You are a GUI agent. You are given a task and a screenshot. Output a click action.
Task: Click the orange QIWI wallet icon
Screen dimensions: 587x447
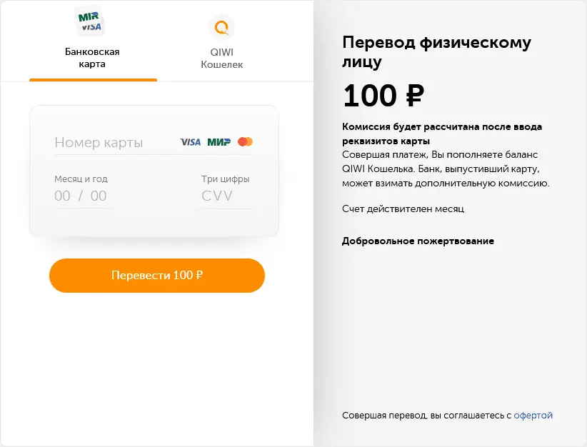(221, 28)
